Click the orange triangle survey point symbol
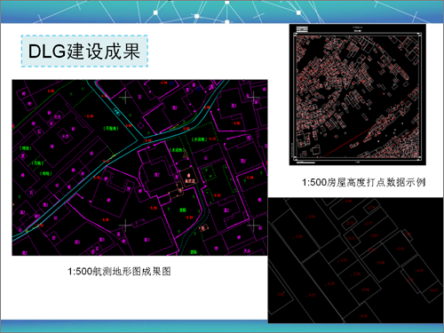This screenshot has height=333, width=444. [x=186, y=154]
